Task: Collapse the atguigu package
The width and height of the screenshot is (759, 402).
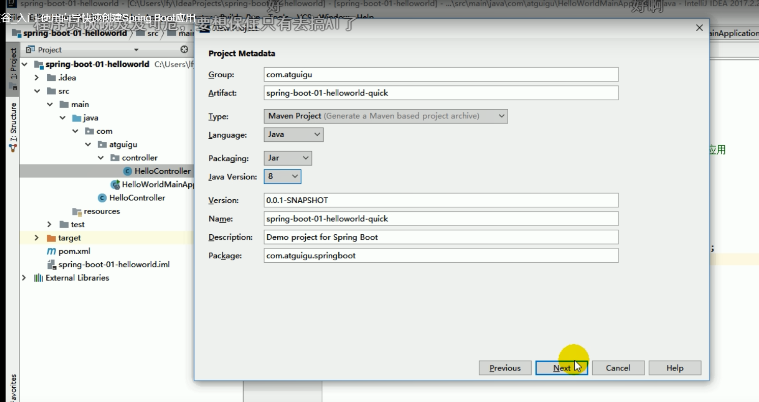Action: tap(87, 144)
